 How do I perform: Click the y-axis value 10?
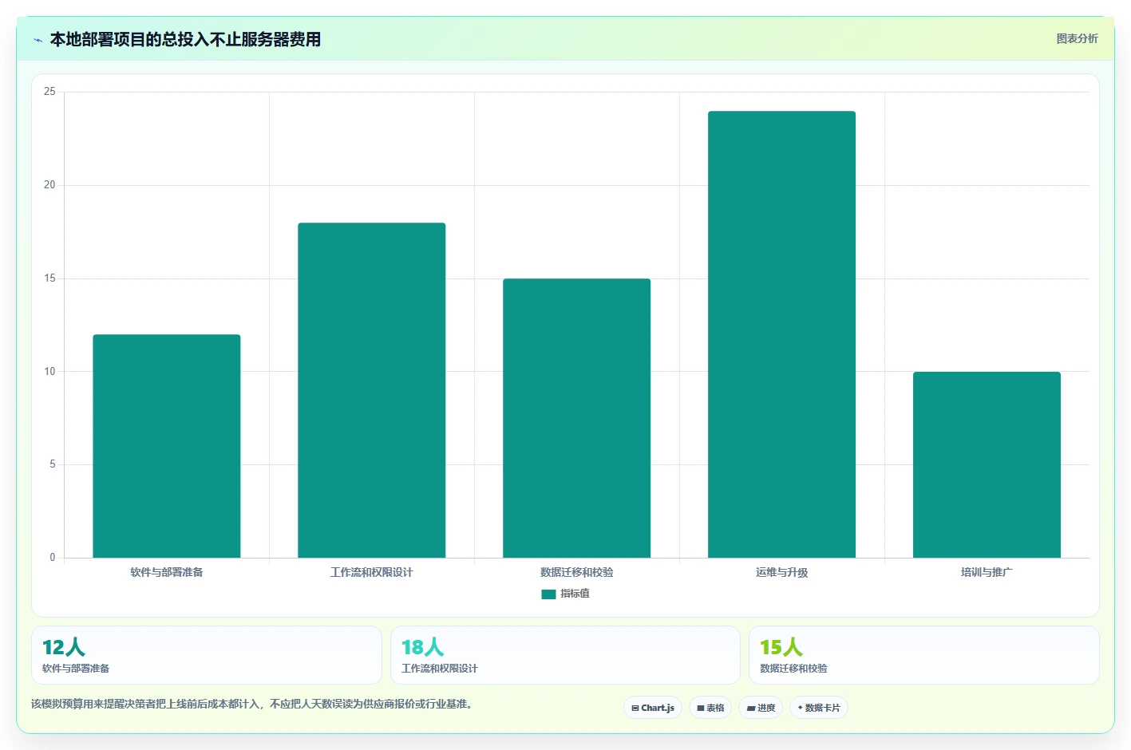pyautogui.click(x=49, y=372)
